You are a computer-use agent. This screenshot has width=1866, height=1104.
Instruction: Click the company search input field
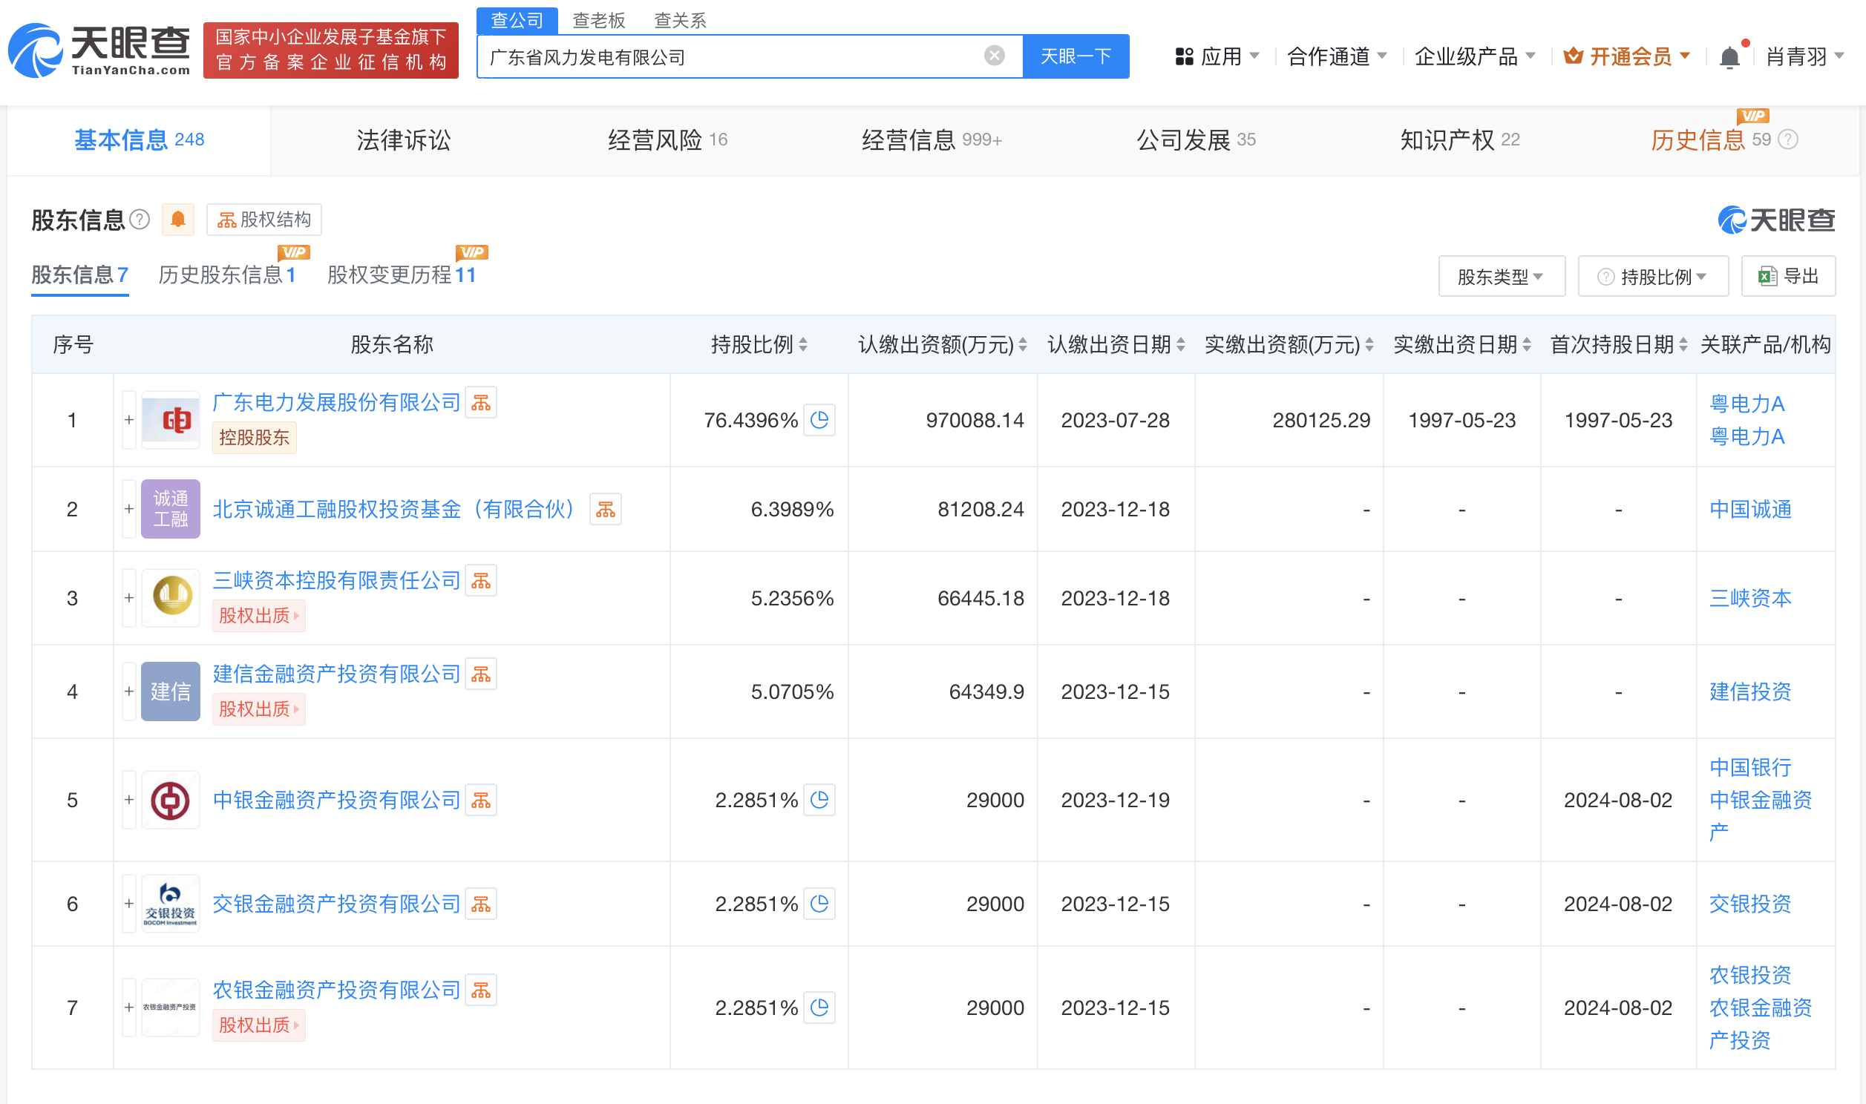click(729, 56)
